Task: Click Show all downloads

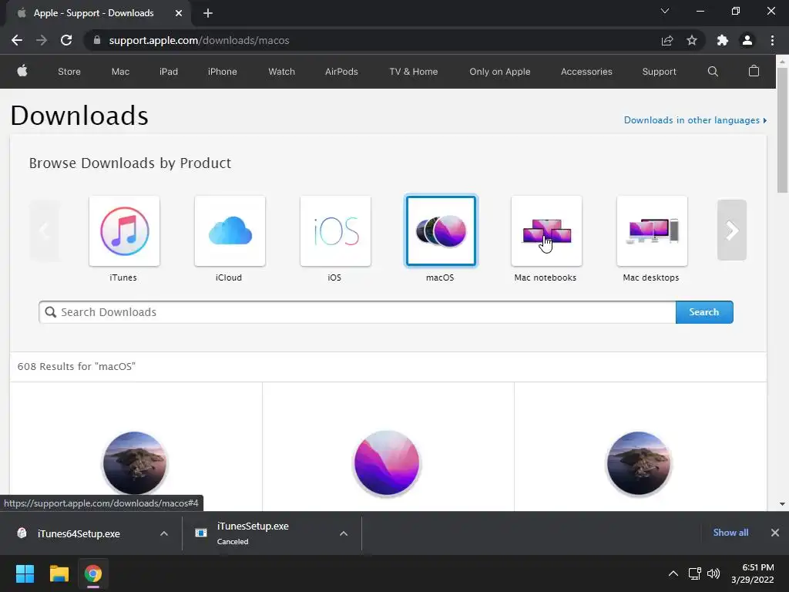Action: (730, 532)
